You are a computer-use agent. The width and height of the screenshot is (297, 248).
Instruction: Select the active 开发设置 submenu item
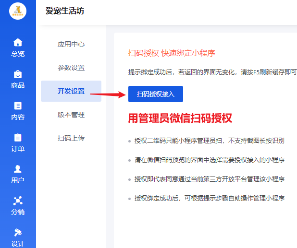pos(71,91)
